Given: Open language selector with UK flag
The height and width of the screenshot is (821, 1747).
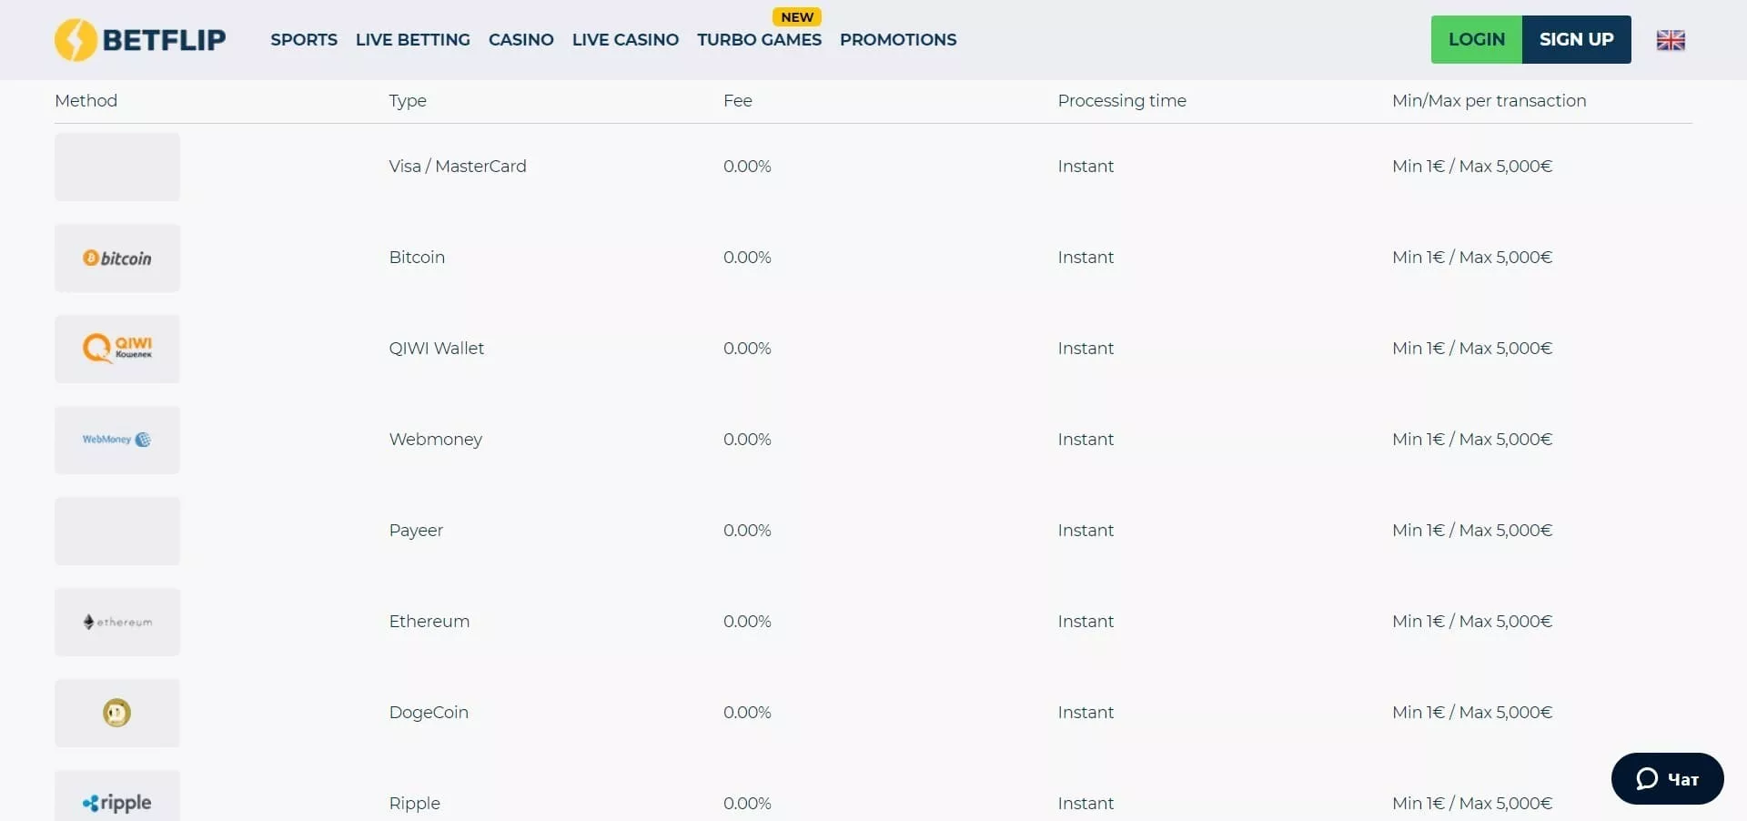Looking at the screenshot, I should point(1670,40).
